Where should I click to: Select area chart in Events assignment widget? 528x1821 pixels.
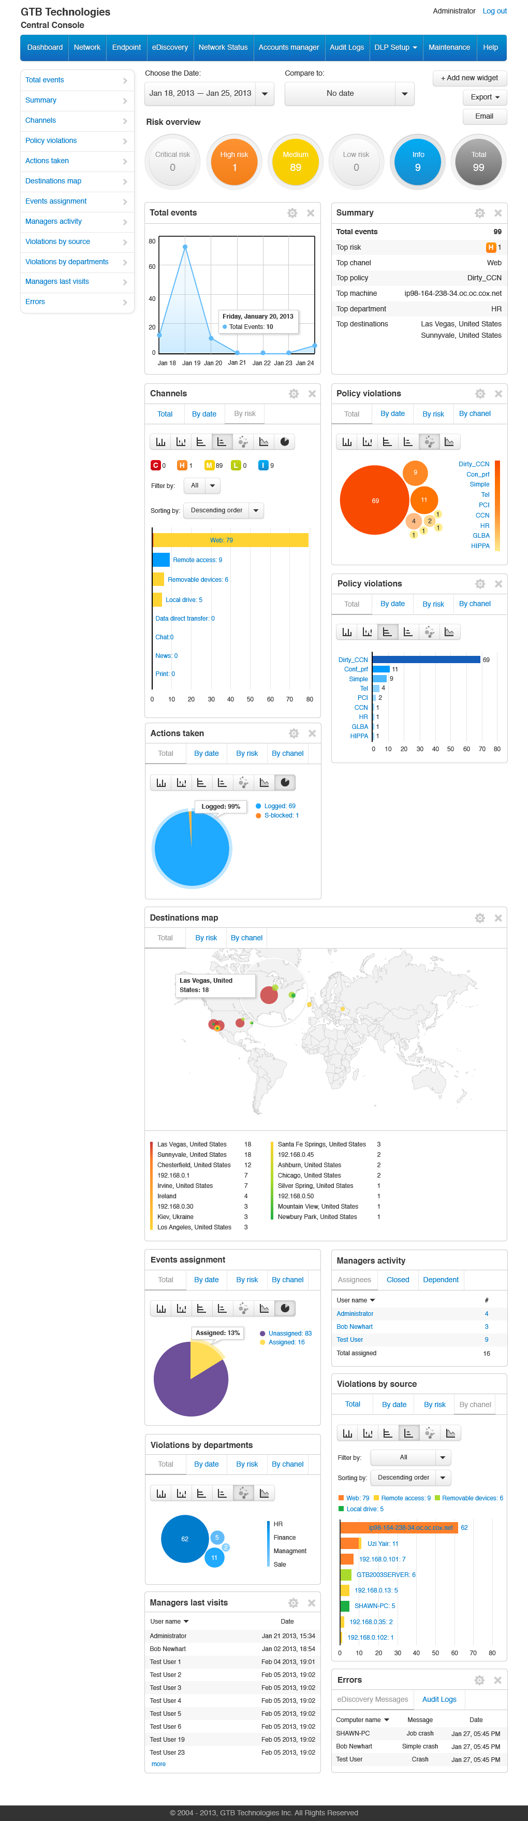[264, 1309]
